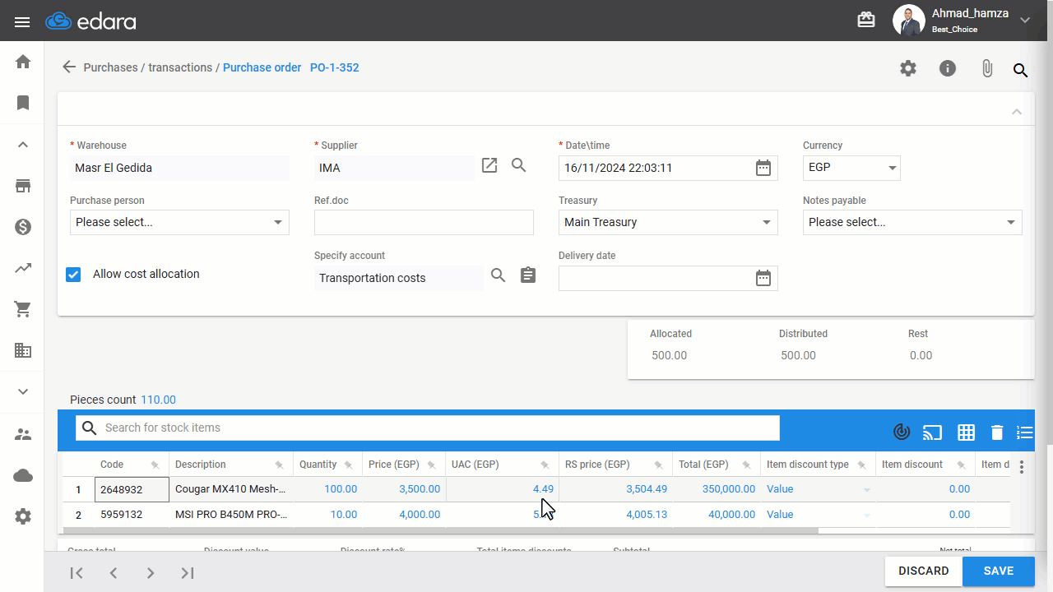Delete selected items with trash icon

click(x=997, y=432)
